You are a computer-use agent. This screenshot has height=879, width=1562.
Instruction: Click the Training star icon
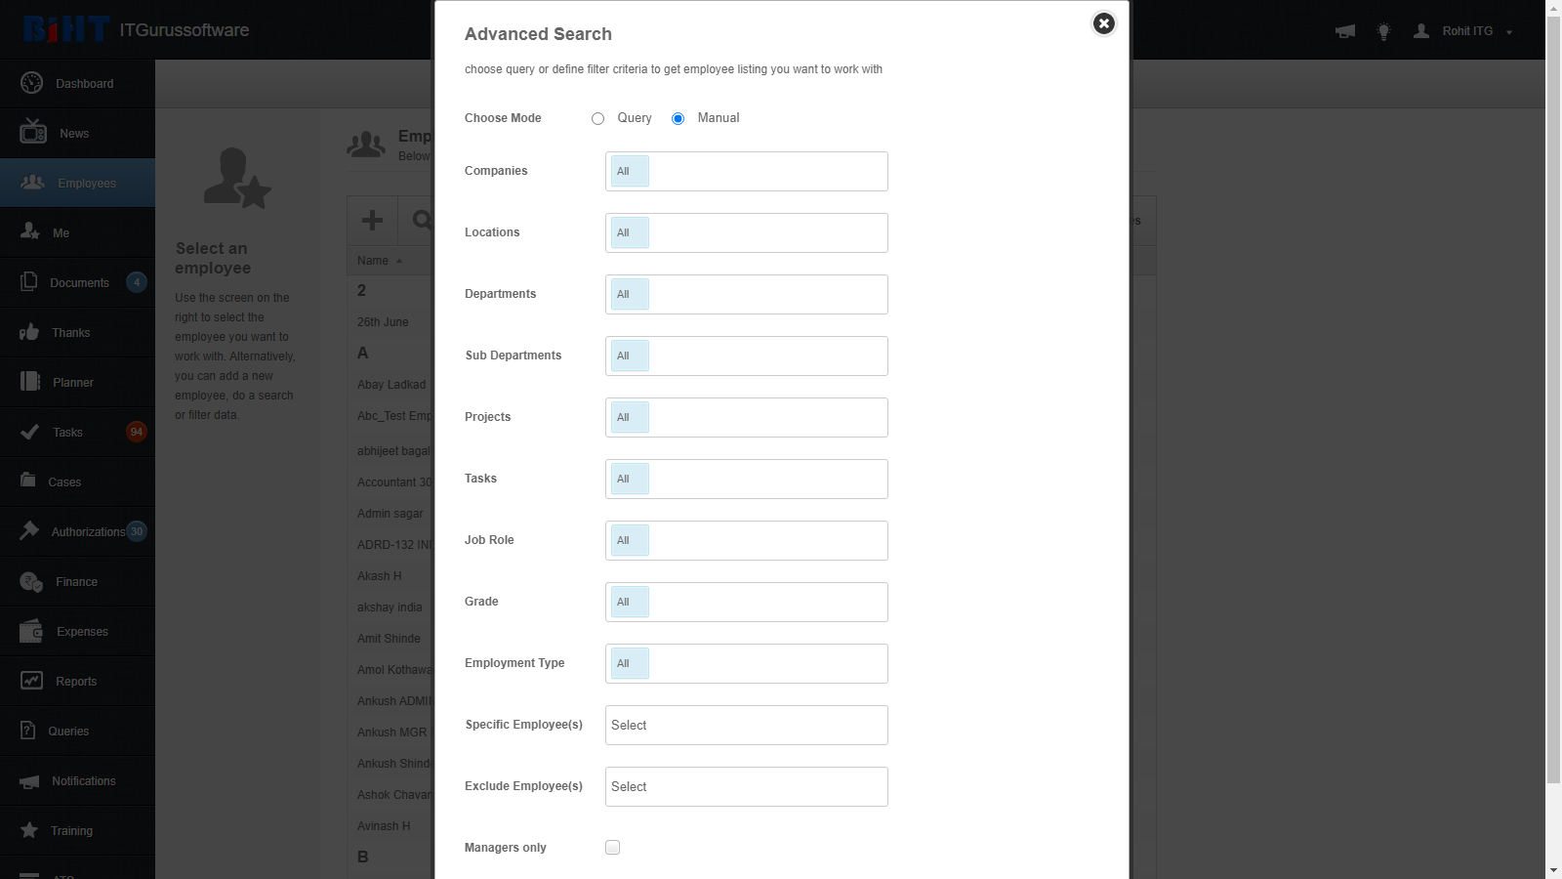[x=29, y=830]
